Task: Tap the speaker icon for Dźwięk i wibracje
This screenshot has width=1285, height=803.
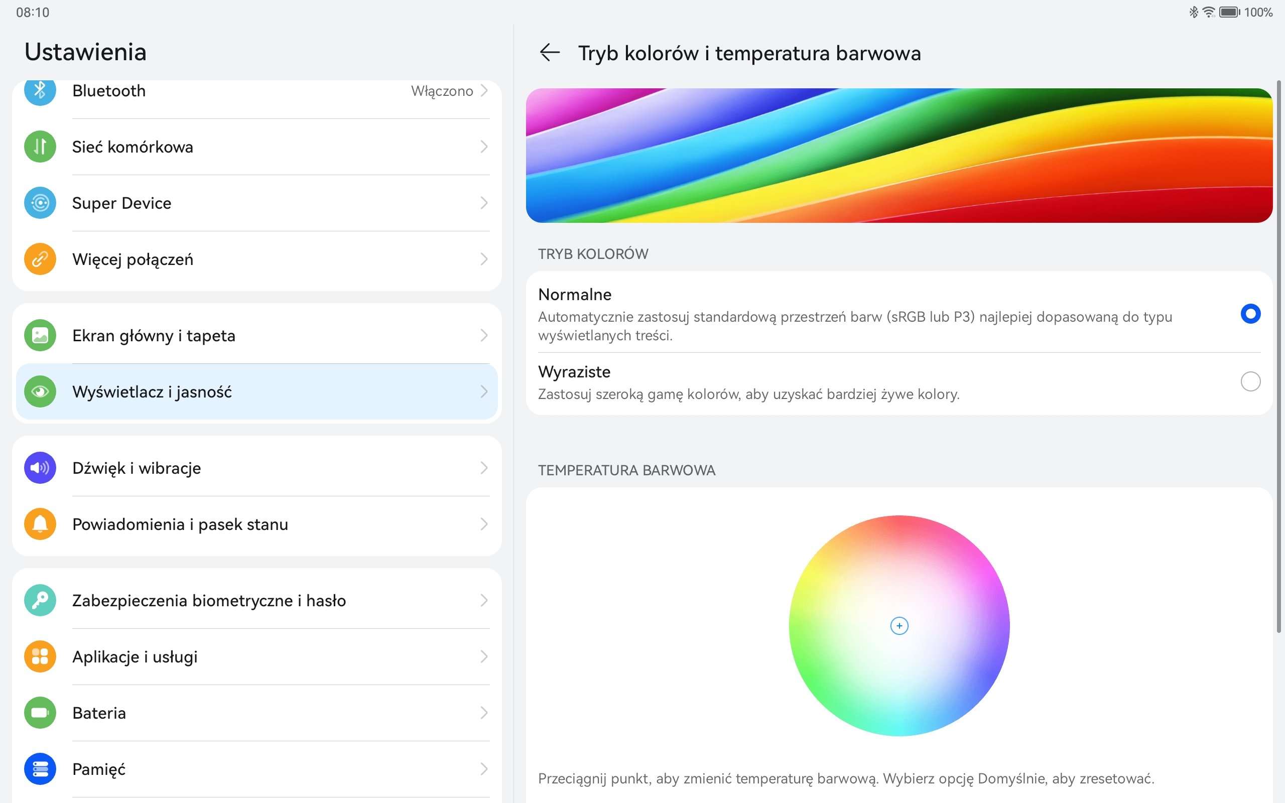Action: 40,468
